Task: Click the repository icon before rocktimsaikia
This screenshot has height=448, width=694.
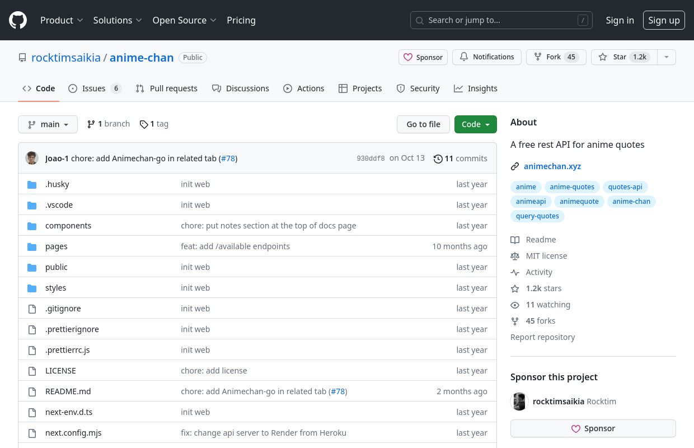Action: (x=22, y=58)
